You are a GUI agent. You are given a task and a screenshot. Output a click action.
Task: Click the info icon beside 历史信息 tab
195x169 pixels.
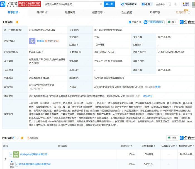point(189,13)
